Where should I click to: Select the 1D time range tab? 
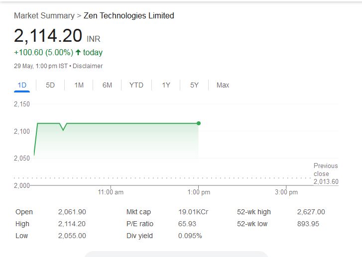pyautogui.click(x=22, y=85)
